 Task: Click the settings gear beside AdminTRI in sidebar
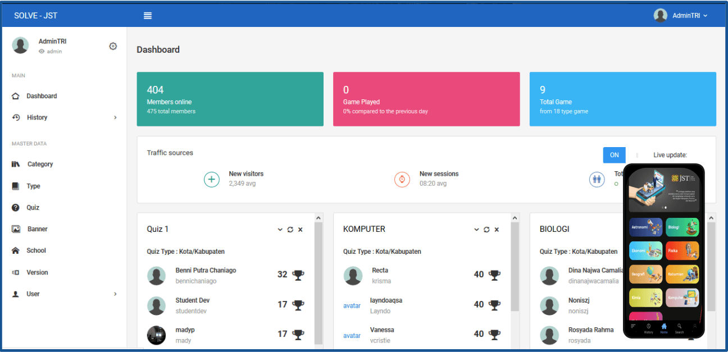(x=113, y=46)
